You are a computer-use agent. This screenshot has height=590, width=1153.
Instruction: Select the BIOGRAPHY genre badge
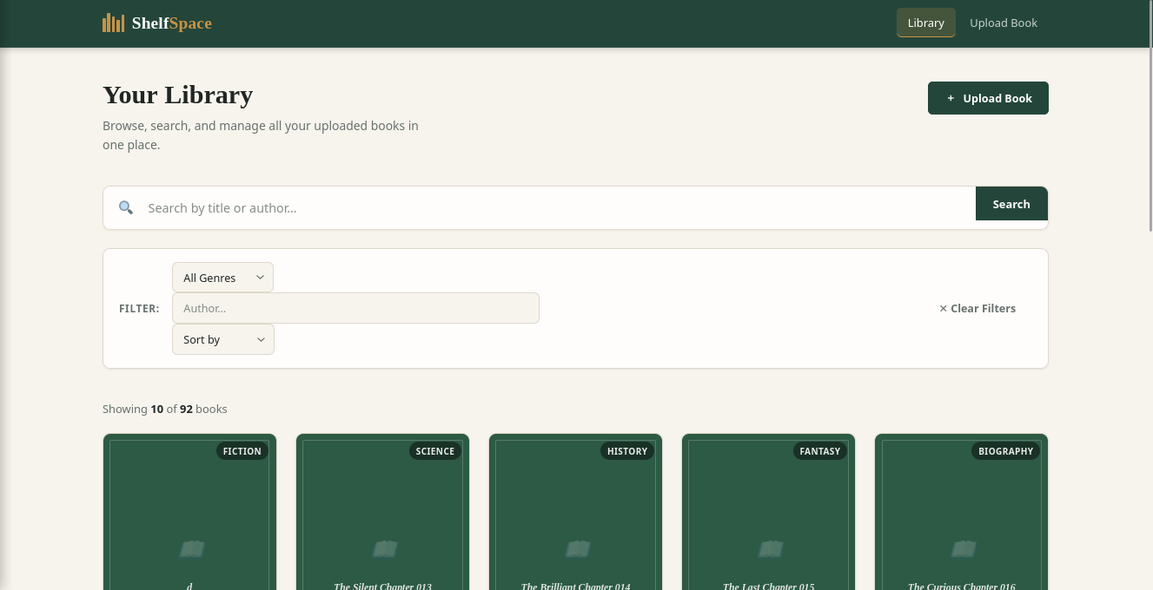pos(1005,451)
